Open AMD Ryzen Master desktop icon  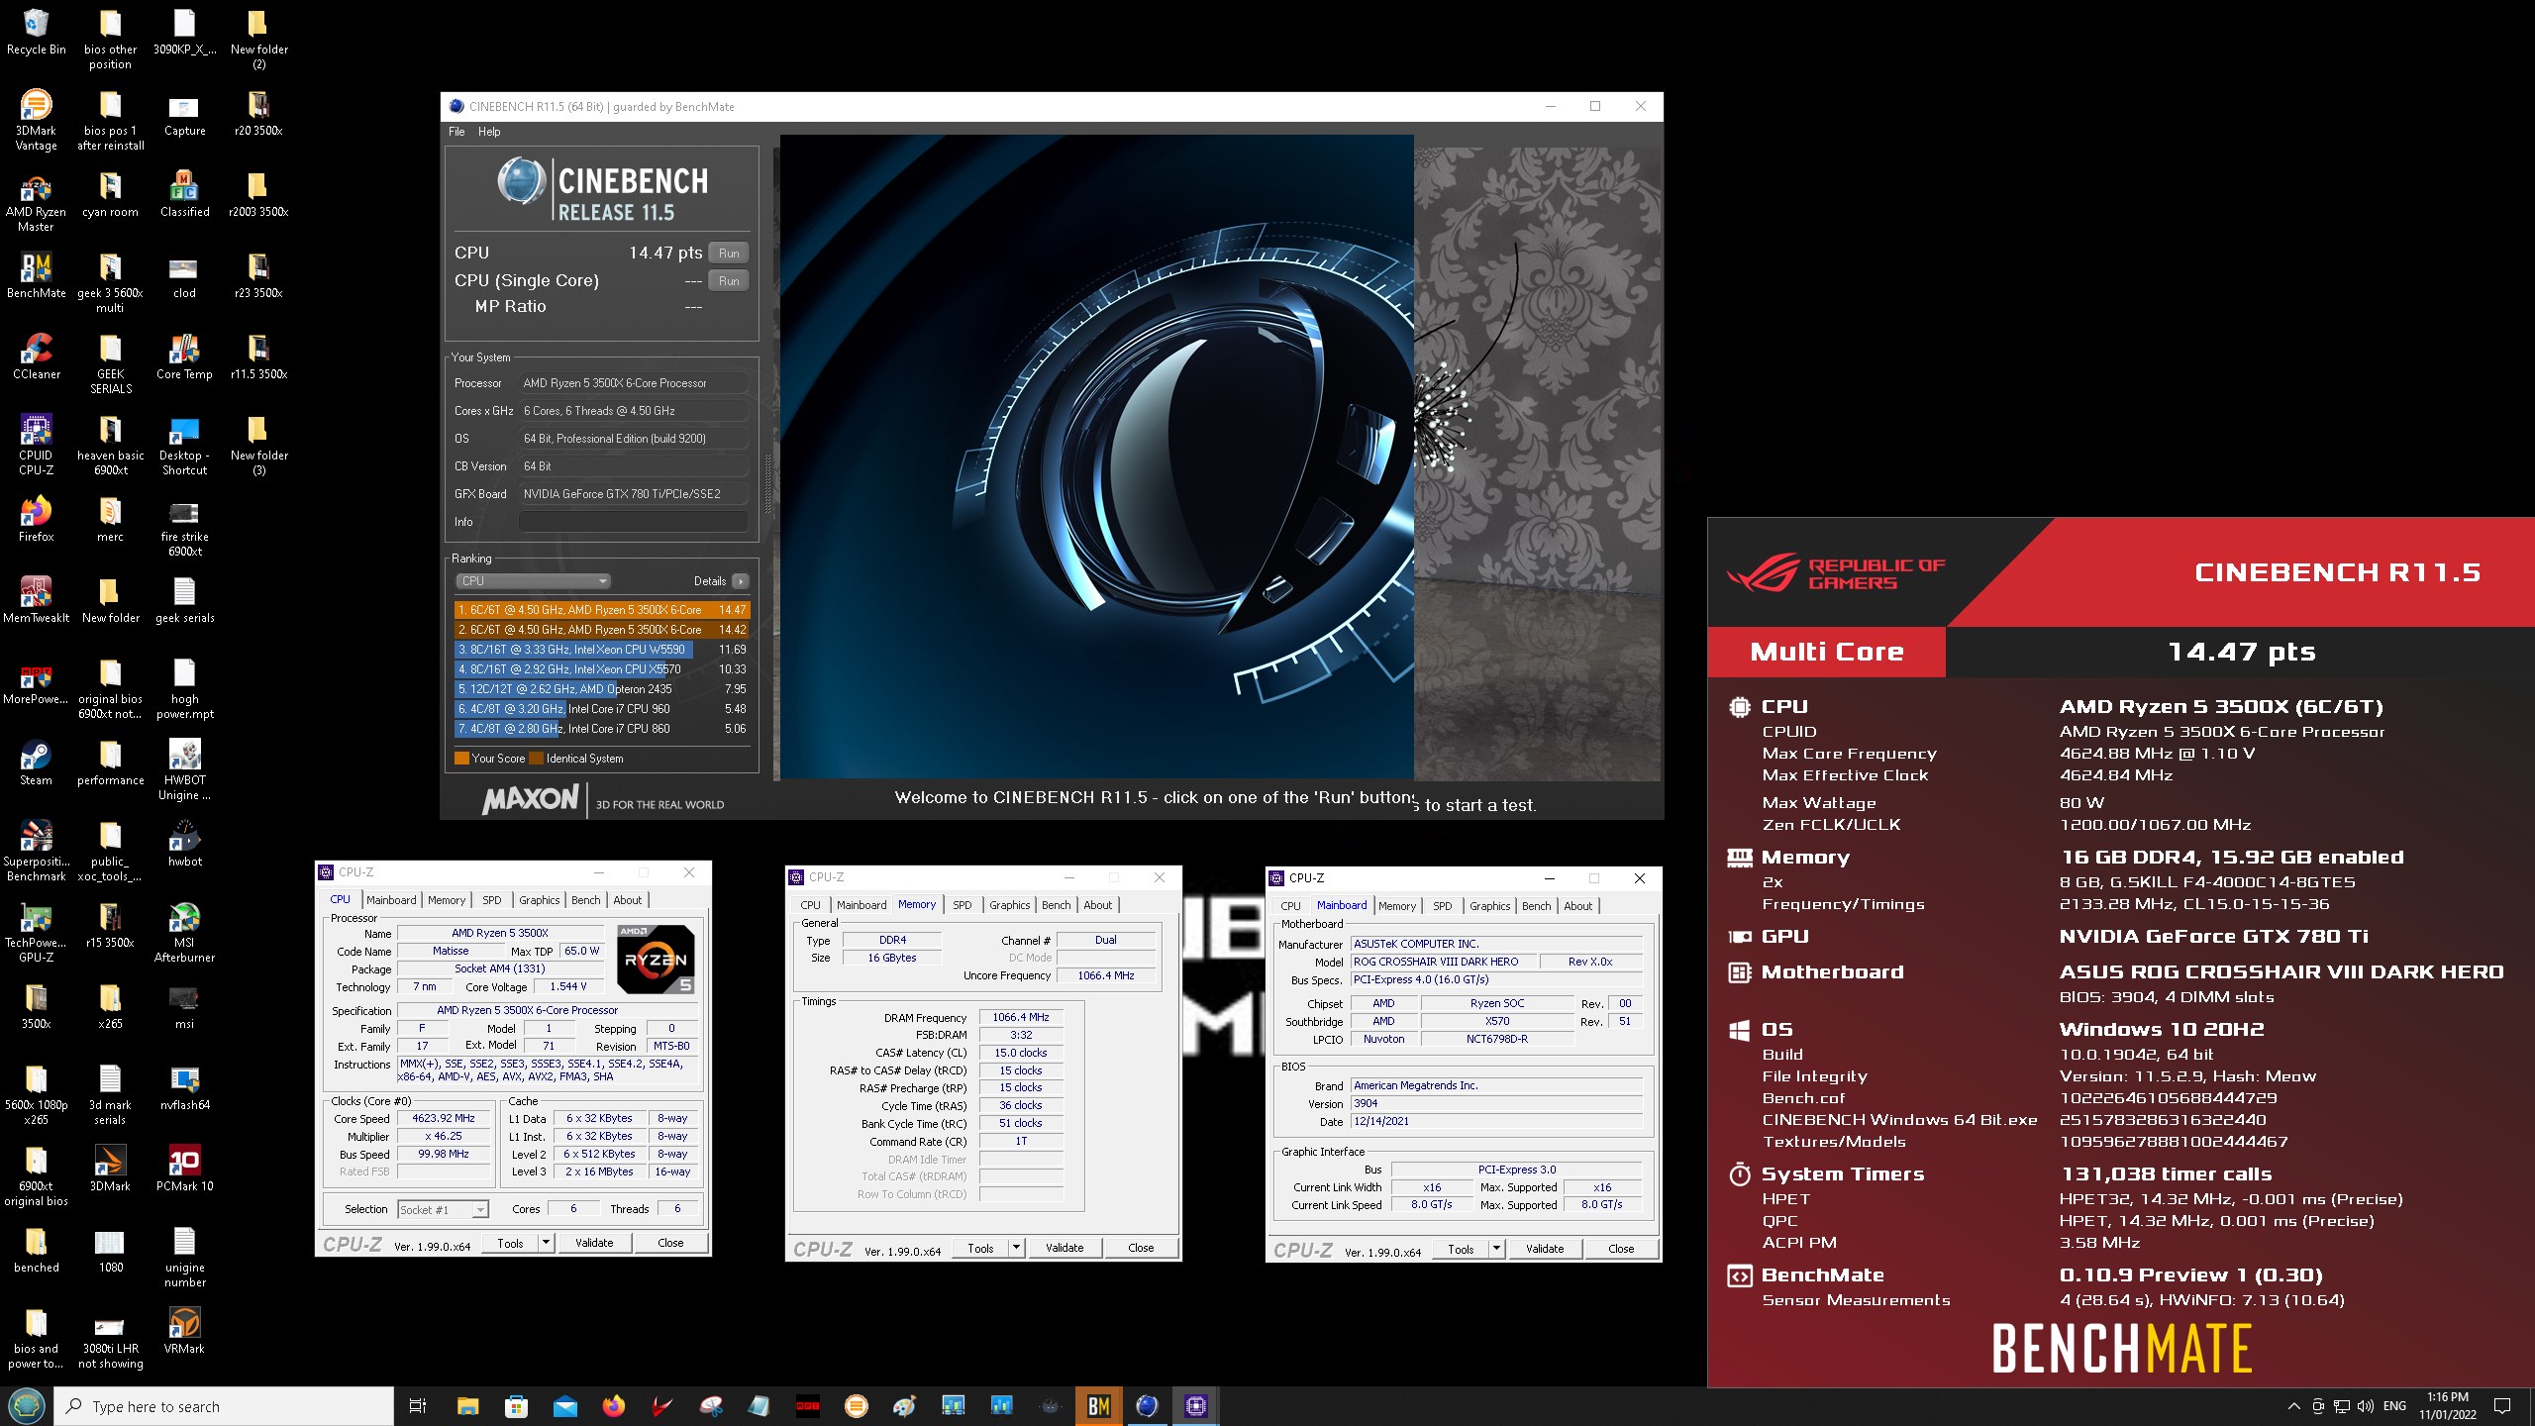pyautogui.click(x=36, y=202)
